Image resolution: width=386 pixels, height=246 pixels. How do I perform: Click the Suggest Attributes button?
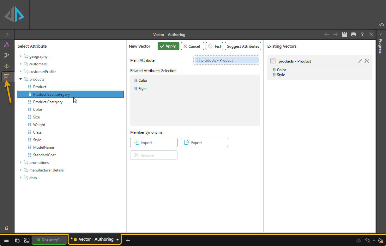[x=243, y=46]
